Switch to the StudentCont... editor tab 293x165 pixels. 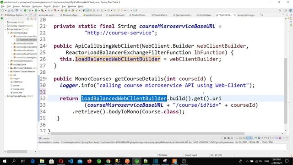[x=137, y=15]
